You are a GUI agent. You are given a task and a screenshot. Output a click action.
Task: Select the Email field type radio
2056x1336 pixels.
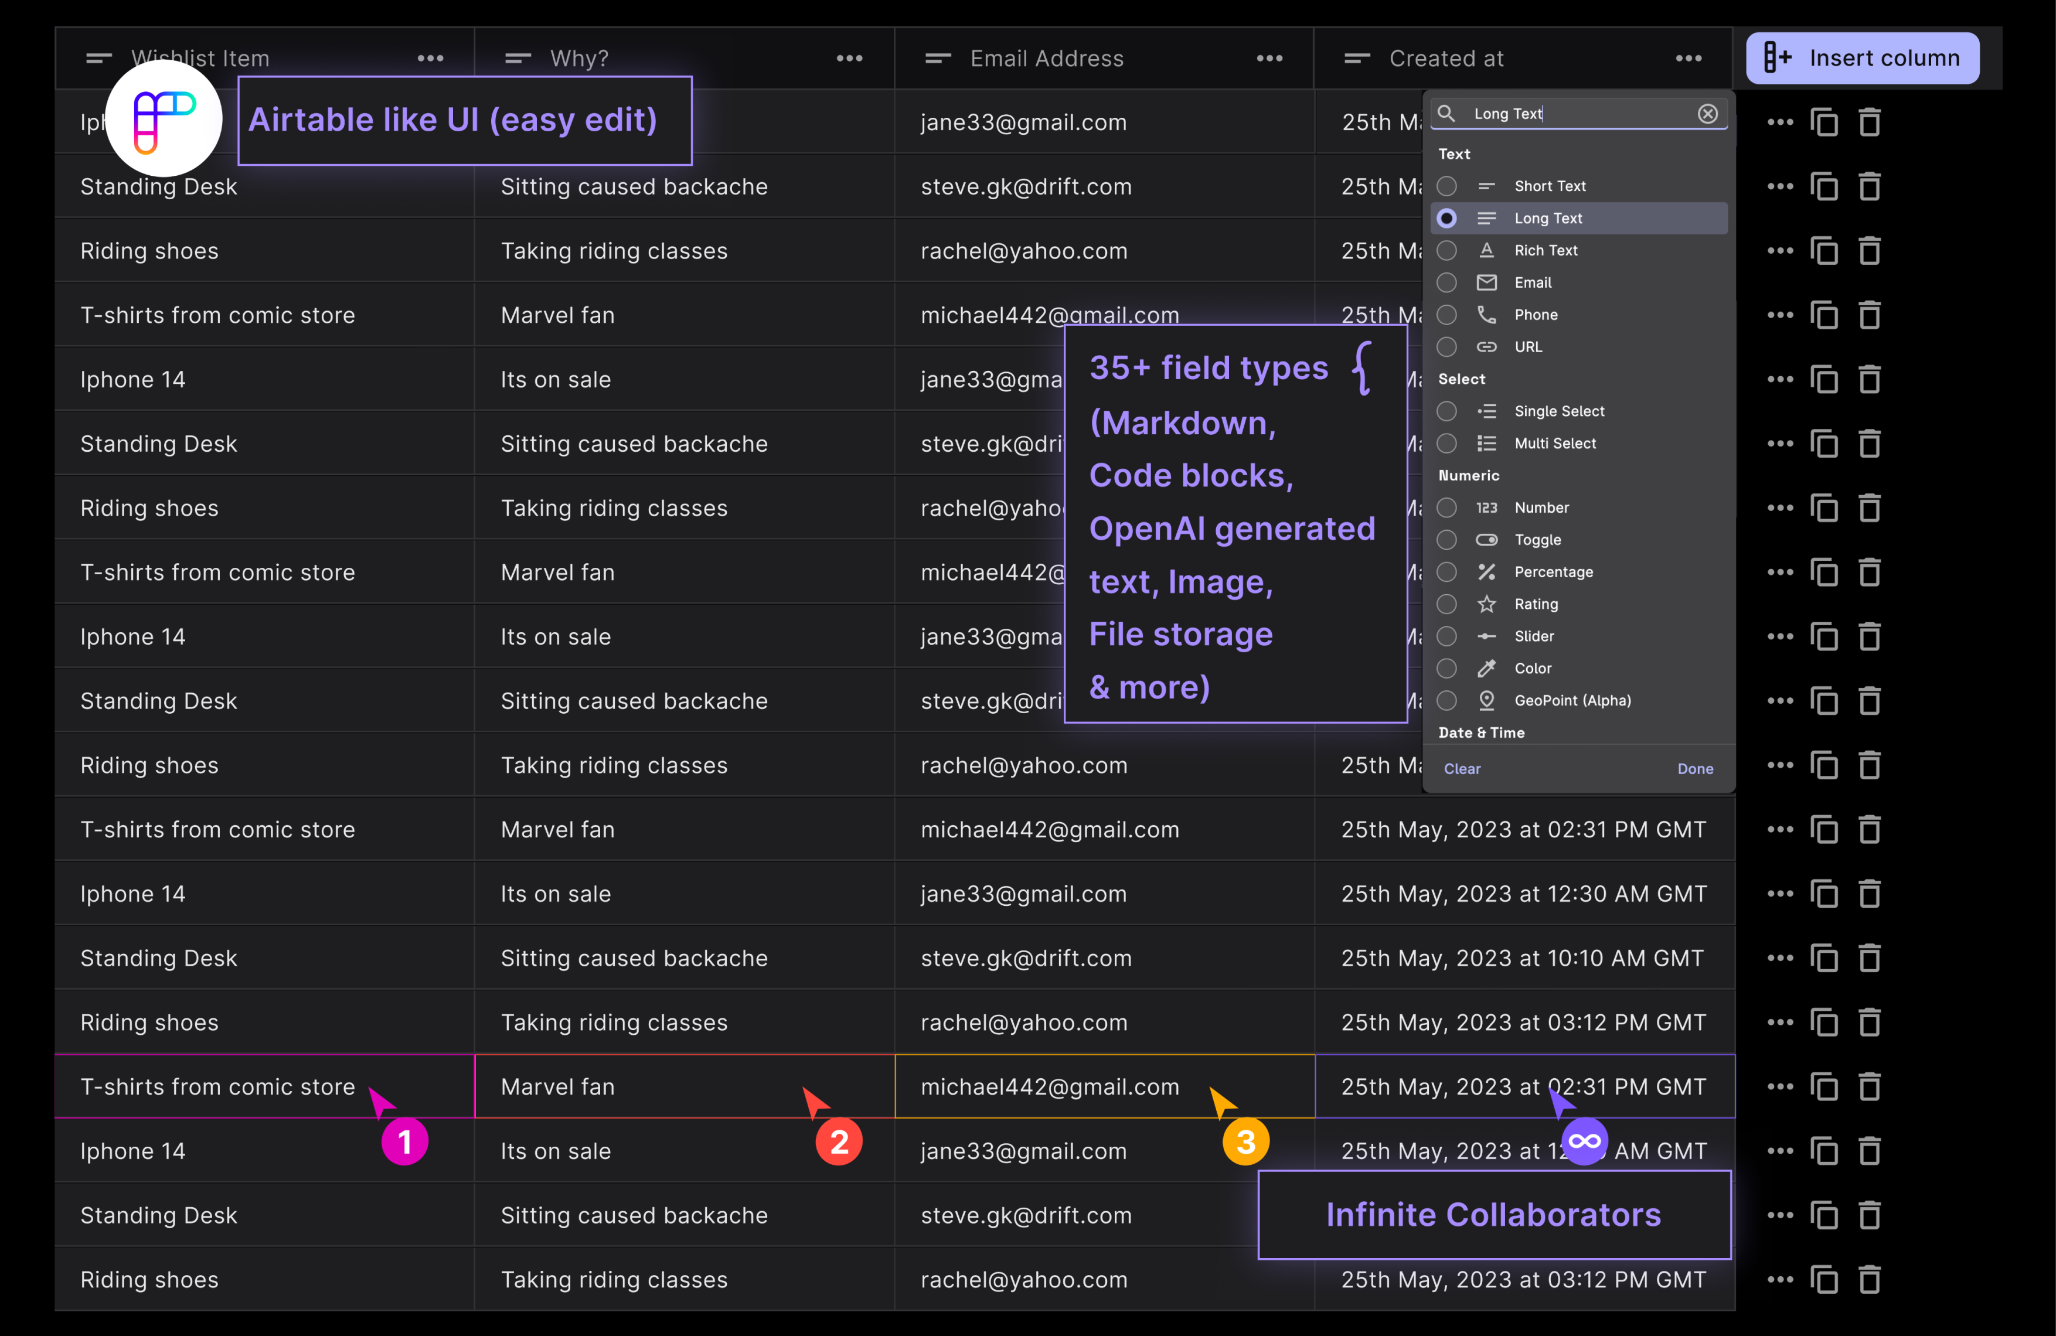pos(1447,282)
